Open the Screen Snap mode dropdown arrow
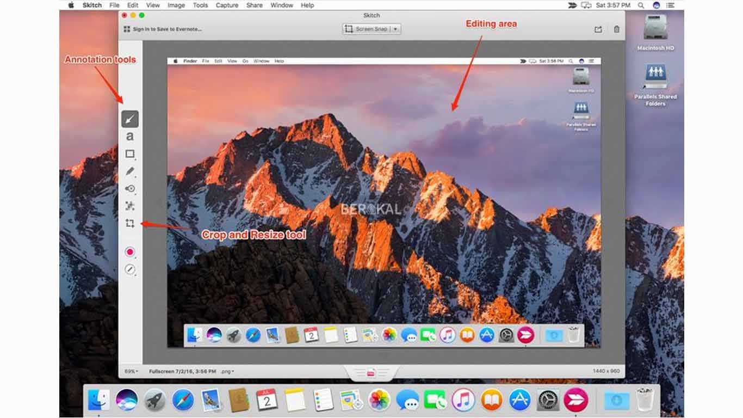 (397, 29)
